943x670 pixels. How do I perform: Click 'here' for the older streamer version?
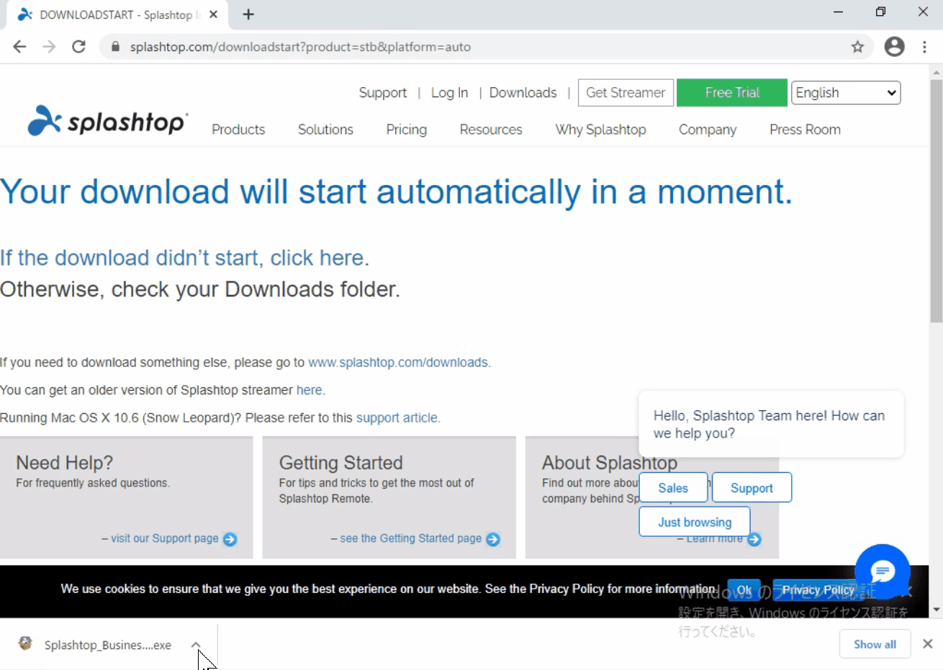coord(309,390)
